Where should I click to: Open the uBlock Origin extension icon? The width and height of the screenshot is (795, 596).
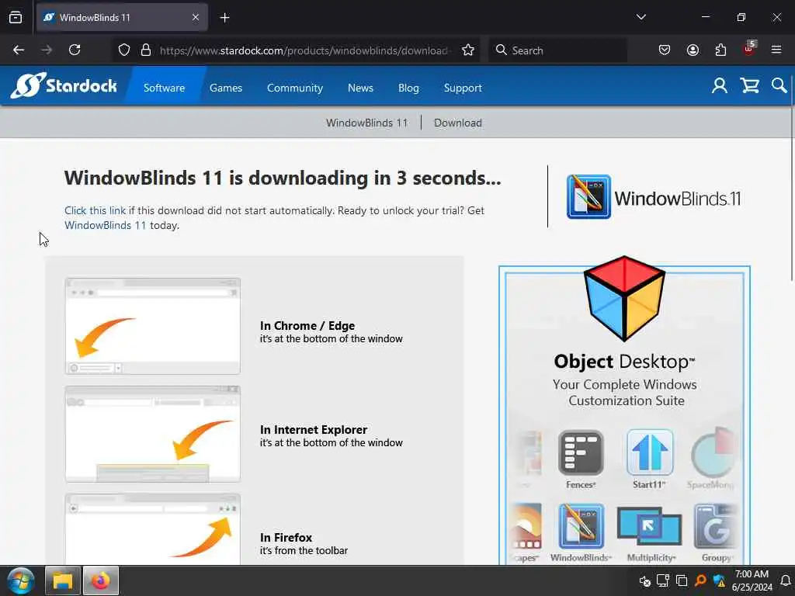(749, 49)
